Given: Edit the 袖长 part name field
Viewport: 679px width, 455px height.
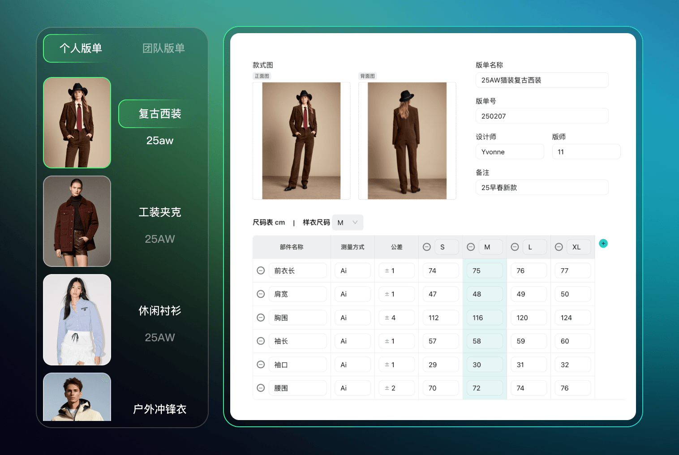Looking at the screenshot, I should [x=298, y=341].
